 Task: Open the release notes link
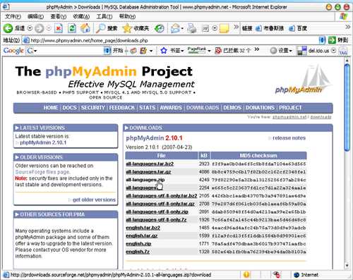[289, 138]
